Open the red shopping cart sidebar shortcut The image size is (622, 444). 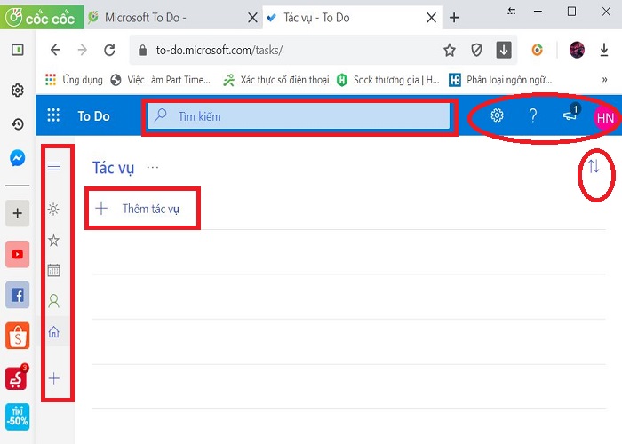click(17, 377)
